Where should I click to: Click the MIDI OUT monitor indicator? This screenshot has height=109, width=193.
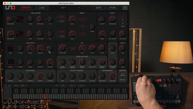click(123, 80)
